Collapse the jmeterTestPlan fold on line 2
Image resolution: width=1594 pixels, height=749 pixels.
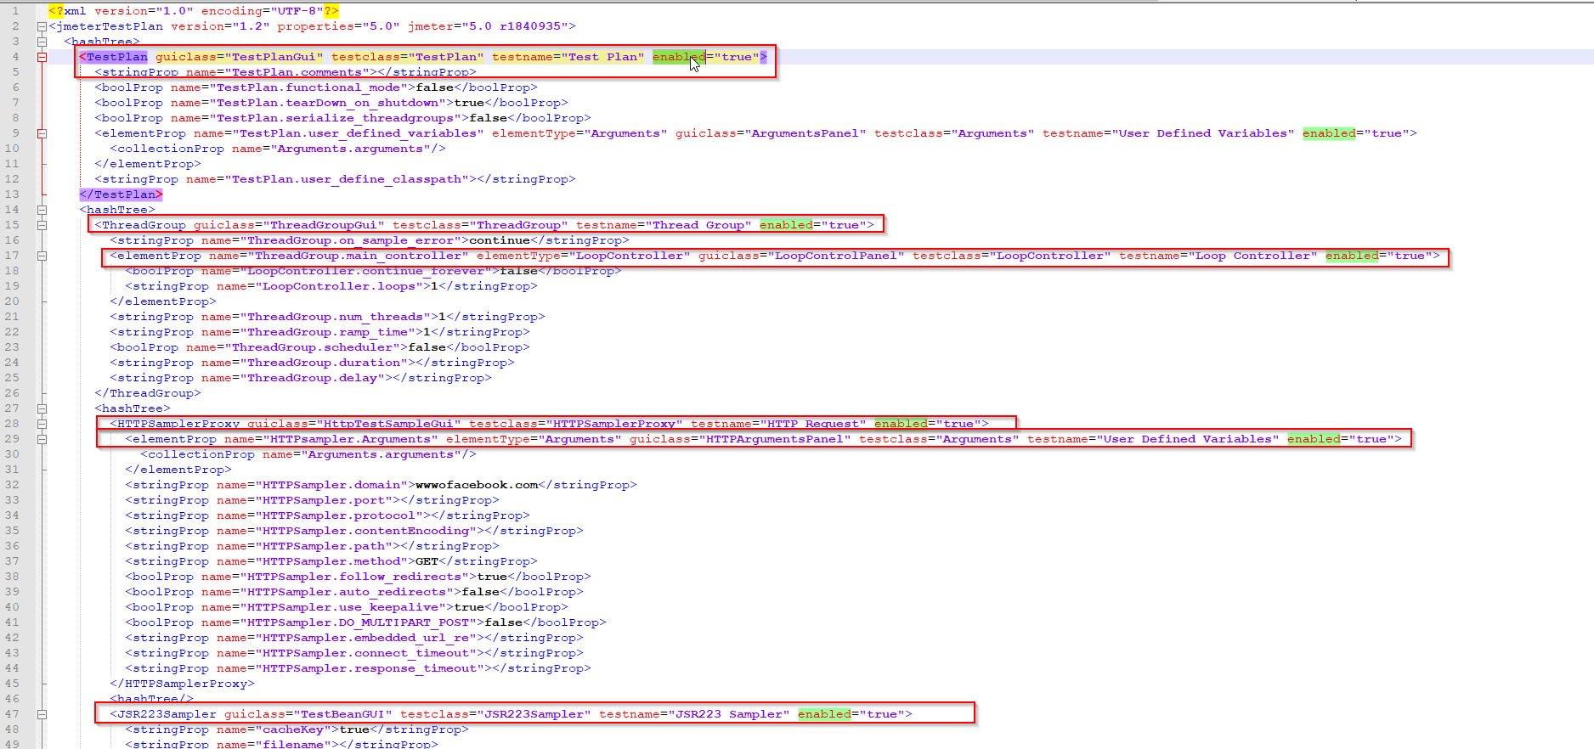click(42, 26)
